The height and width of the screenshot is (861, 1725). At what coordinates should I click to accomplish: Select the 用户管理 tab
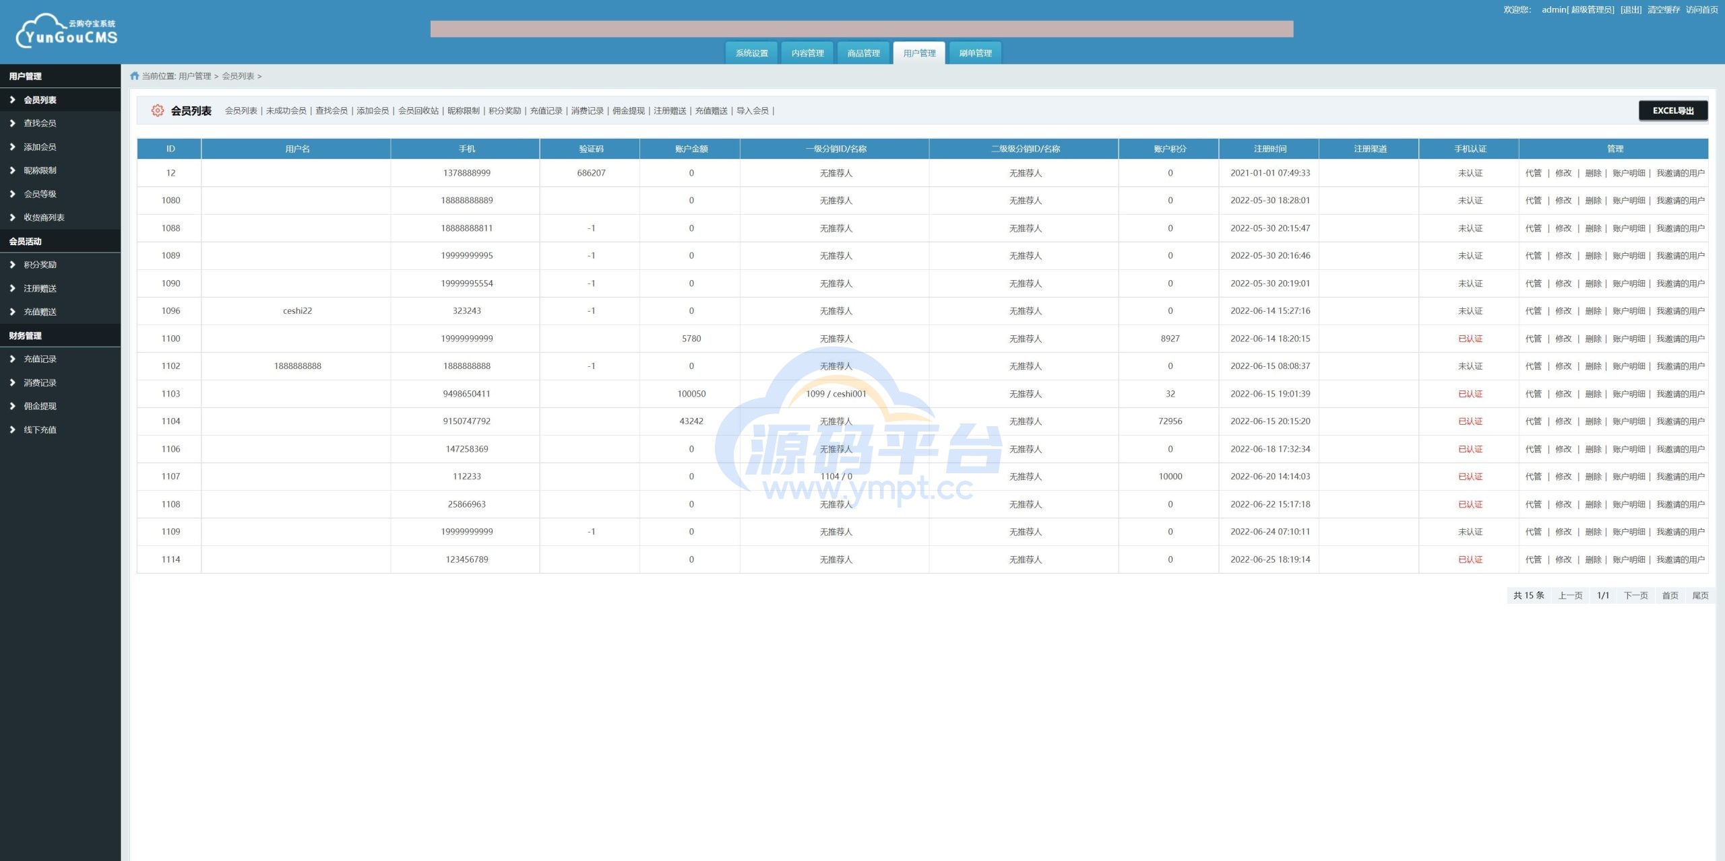pos(919,53)
